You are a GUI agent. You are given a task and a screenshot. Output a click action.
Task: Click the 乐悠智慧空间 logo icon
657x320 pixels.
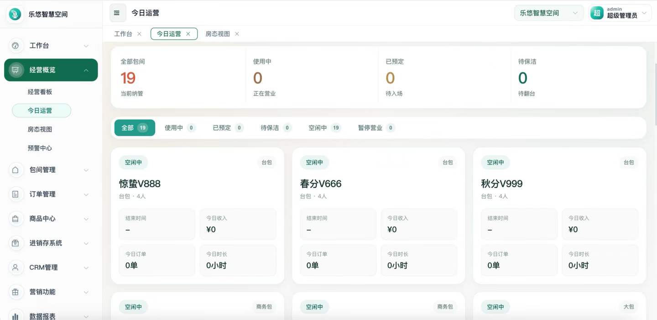tap(15, 14)
